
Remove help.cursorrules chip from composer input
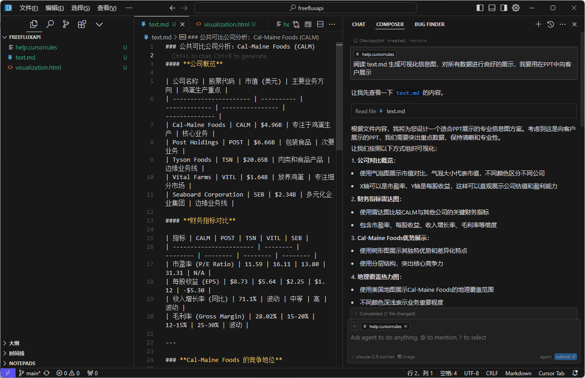pyautogui.click(x=406, y=326)
